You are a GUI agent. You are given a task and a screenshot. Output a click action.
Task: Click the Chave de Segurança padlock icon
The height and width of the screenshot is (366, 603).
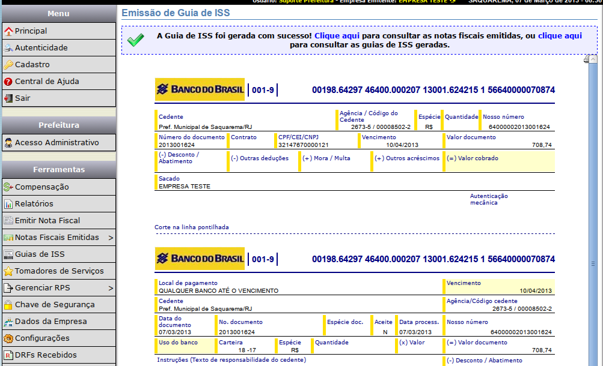click(8, 305)
